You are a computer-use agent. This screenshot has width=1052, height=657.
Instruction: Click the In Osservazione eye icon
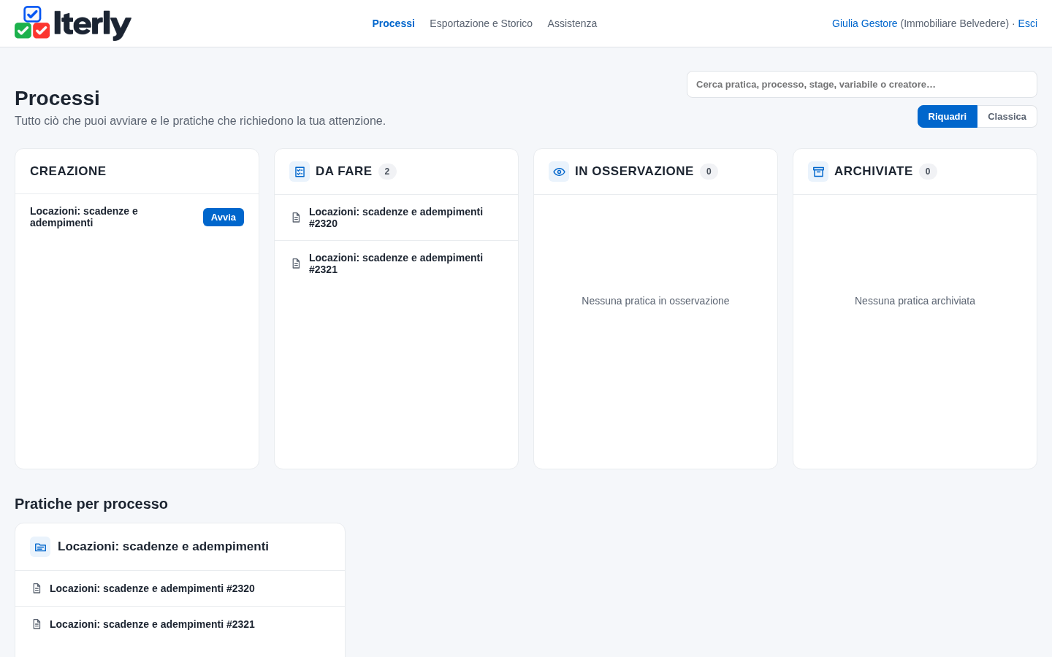559,172
